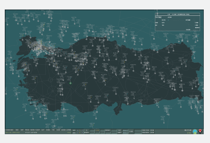The image size is (210, 143).
Task: Open the CONF menu in toolbar
Action: click(58, 130)
